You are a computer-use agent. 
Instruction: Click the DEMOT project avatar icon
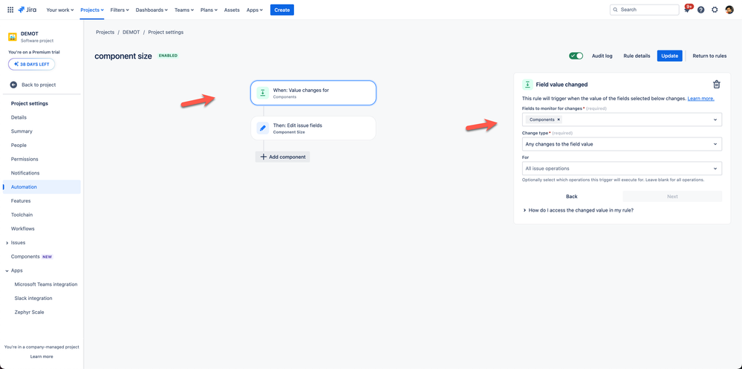click(13, 37)
